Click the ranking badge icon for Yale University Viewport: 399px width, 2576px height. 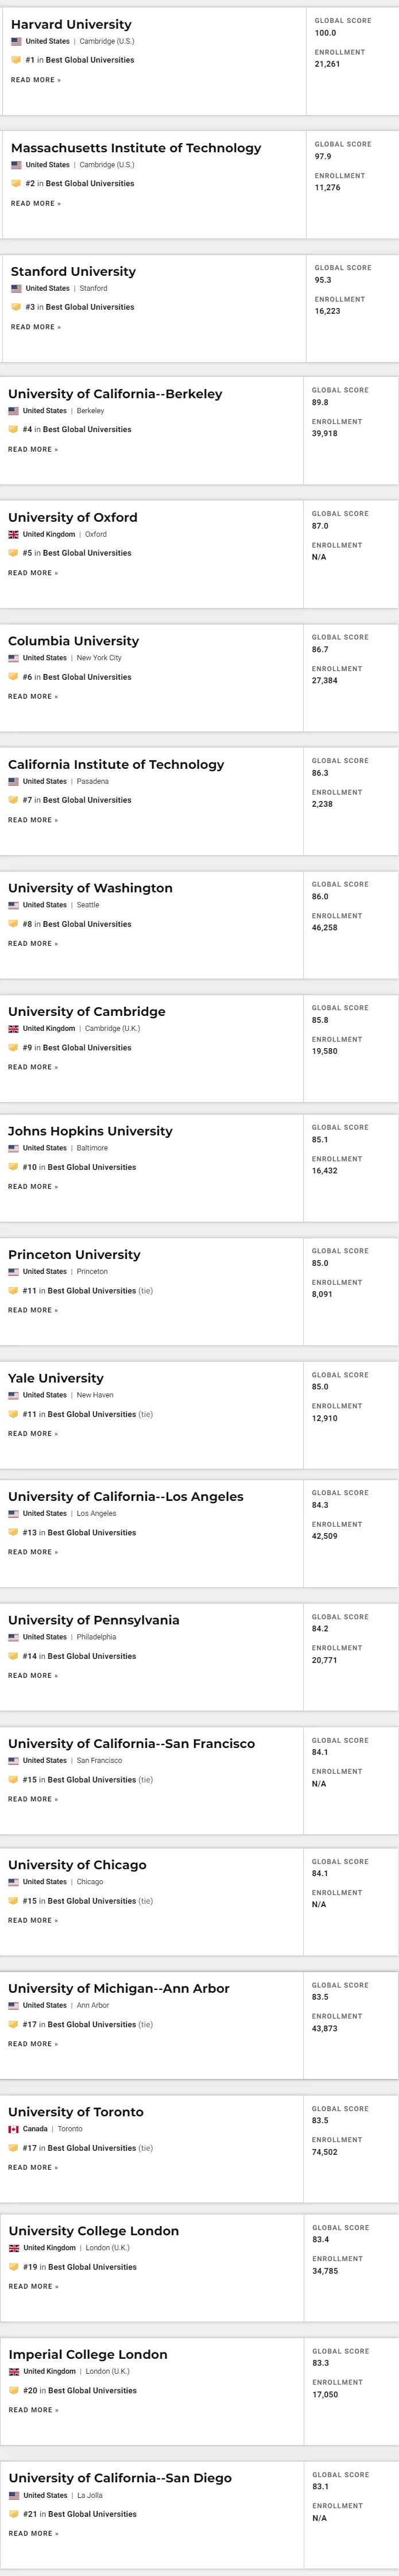coord(13,1414)
